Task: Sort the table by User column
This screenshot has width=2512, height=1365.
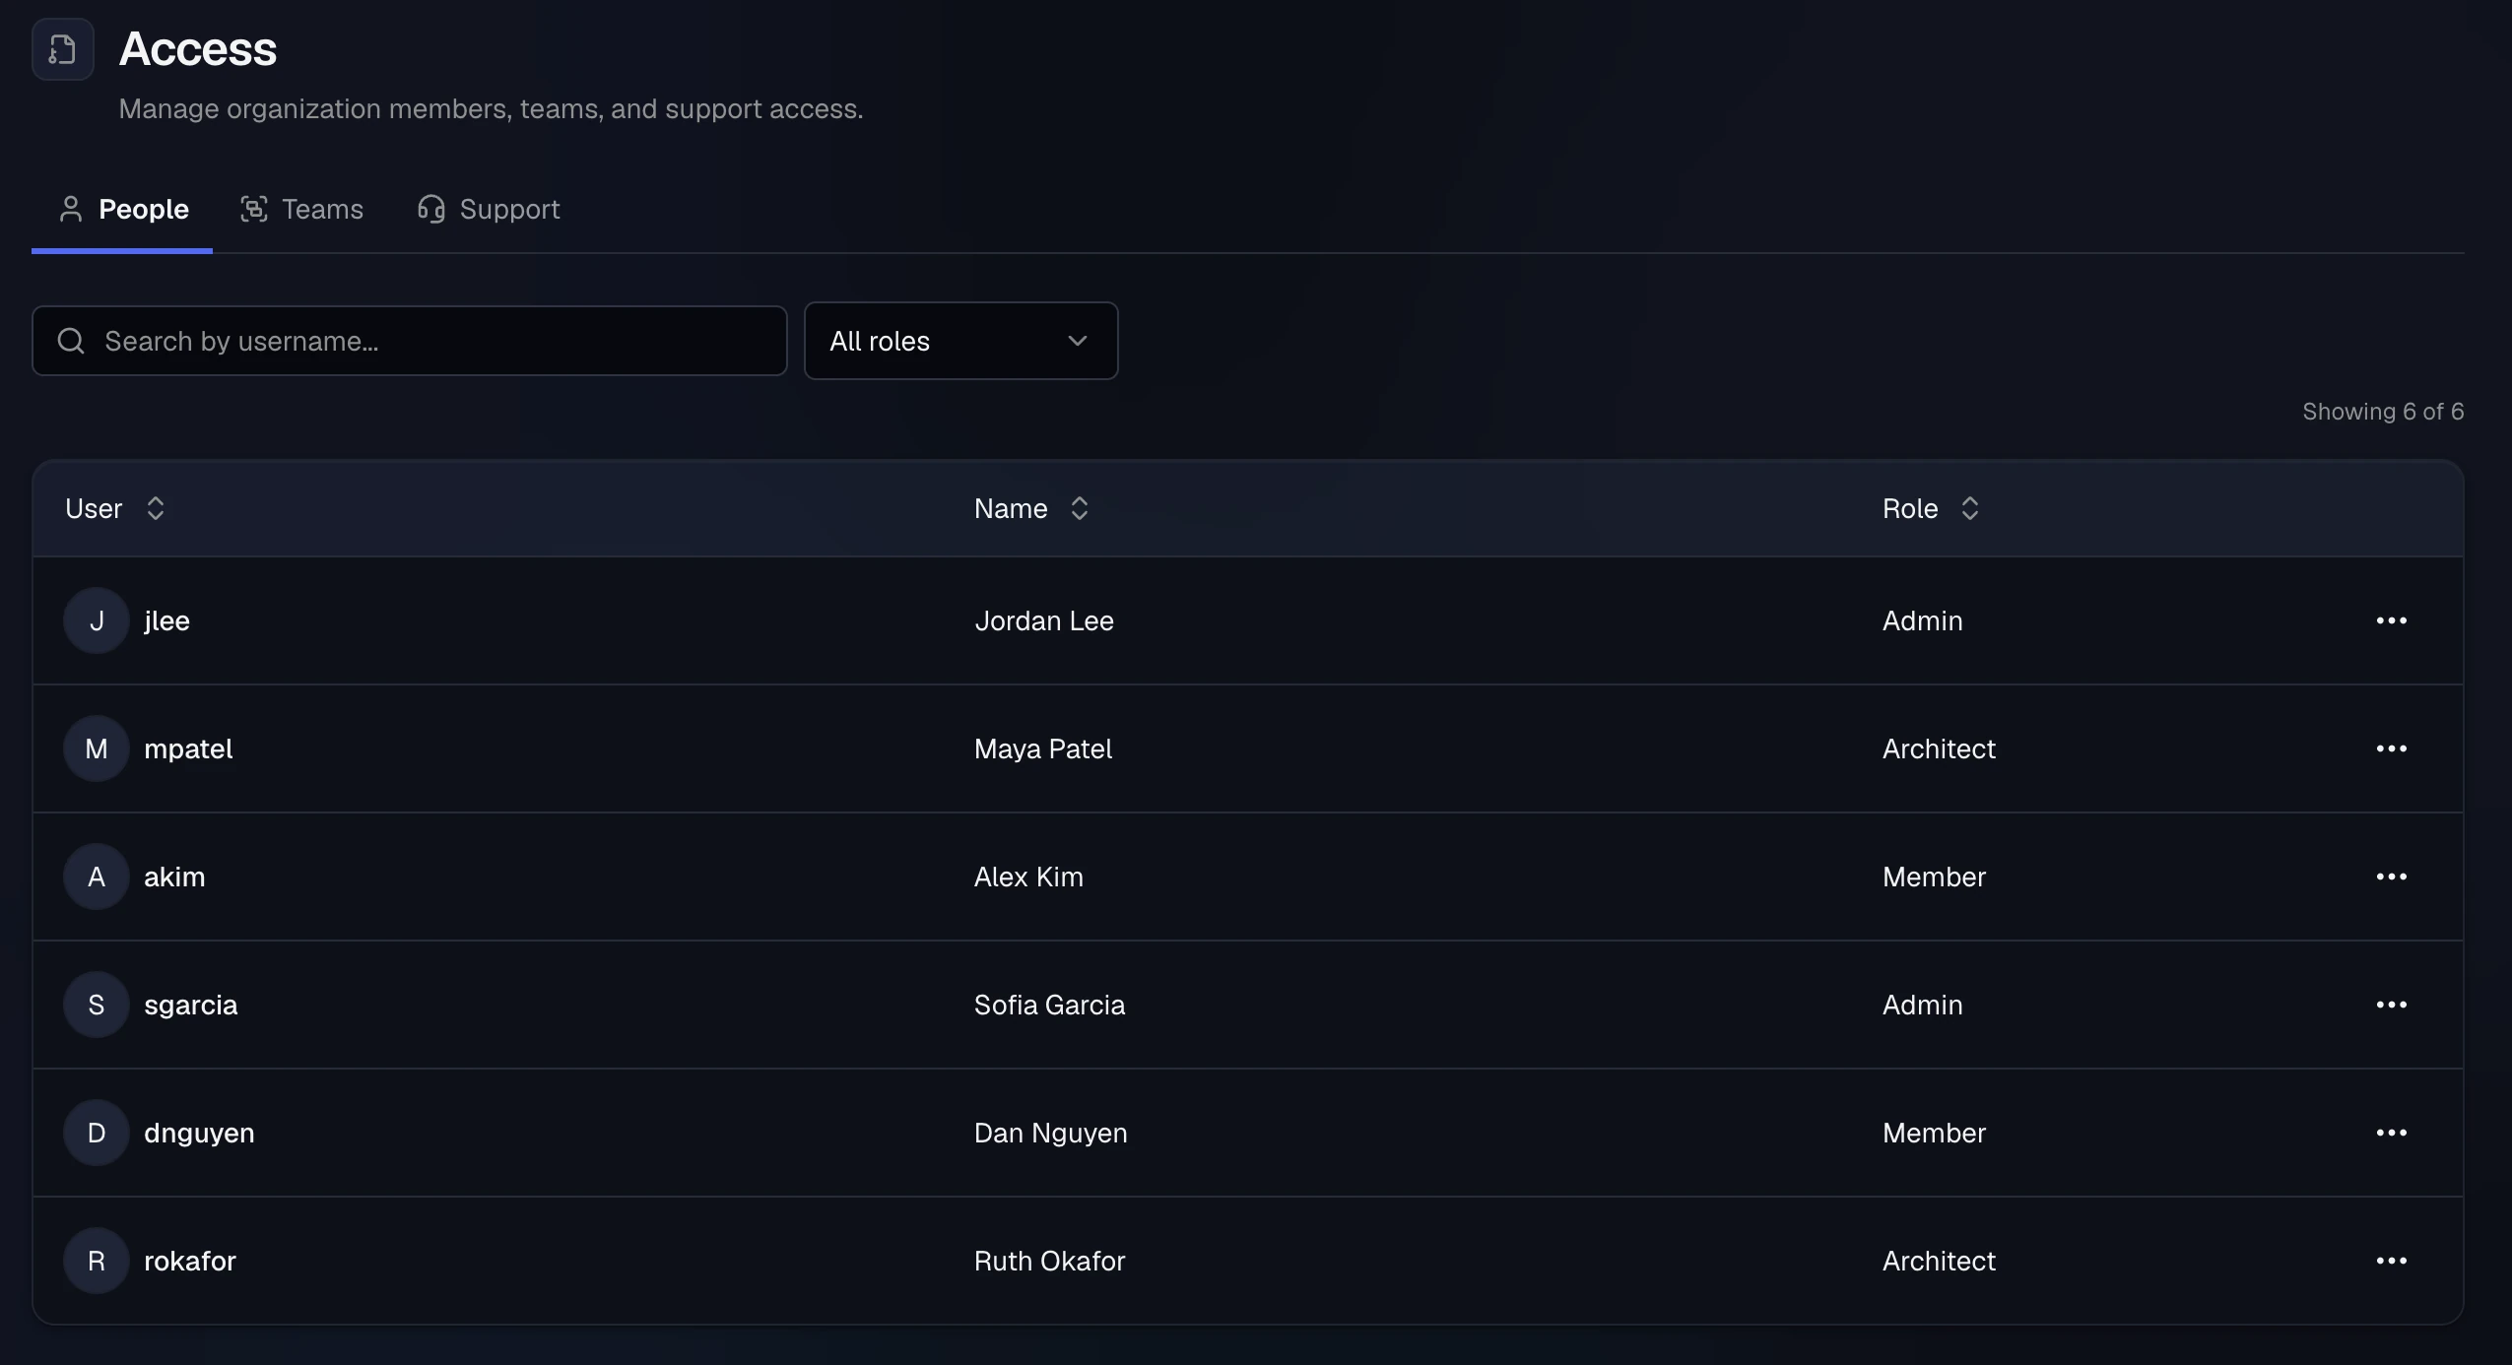Action: (x=114, y=508)
